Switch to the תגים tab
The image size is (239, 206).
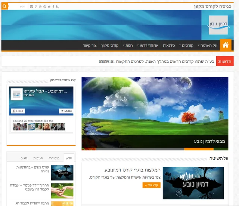click(24, 158)
